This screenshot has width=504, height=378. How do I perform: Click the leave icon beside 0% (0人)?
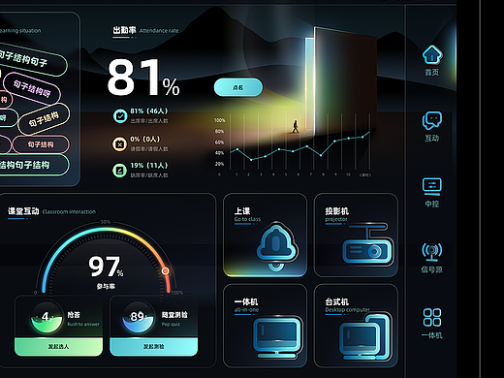[x=119, y=144]
